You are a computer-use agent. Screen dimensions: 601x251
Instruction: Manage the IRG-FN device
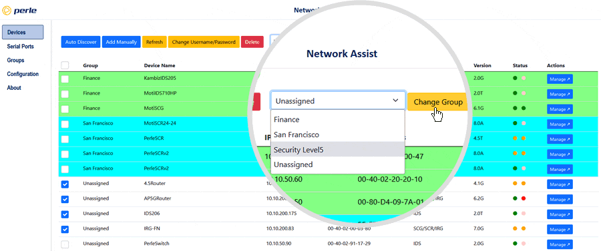pos(560,229)
